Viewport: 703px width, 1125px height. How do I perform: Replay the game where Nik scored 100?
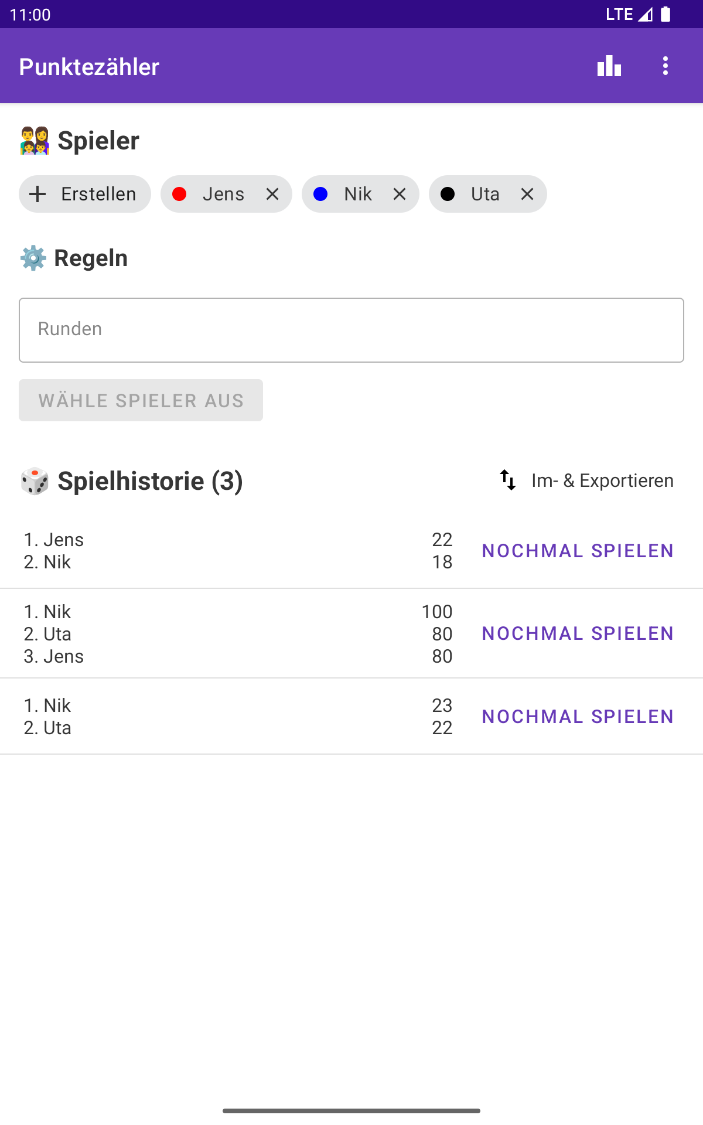click(578, 633)
